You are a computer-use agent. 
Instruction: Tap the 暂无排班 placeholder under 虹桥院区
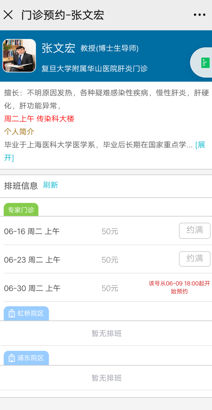coord(106,334)
